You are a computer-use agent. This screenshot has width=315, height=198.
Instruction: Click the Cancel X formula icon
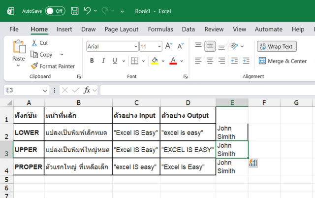(x=65, y=90)
